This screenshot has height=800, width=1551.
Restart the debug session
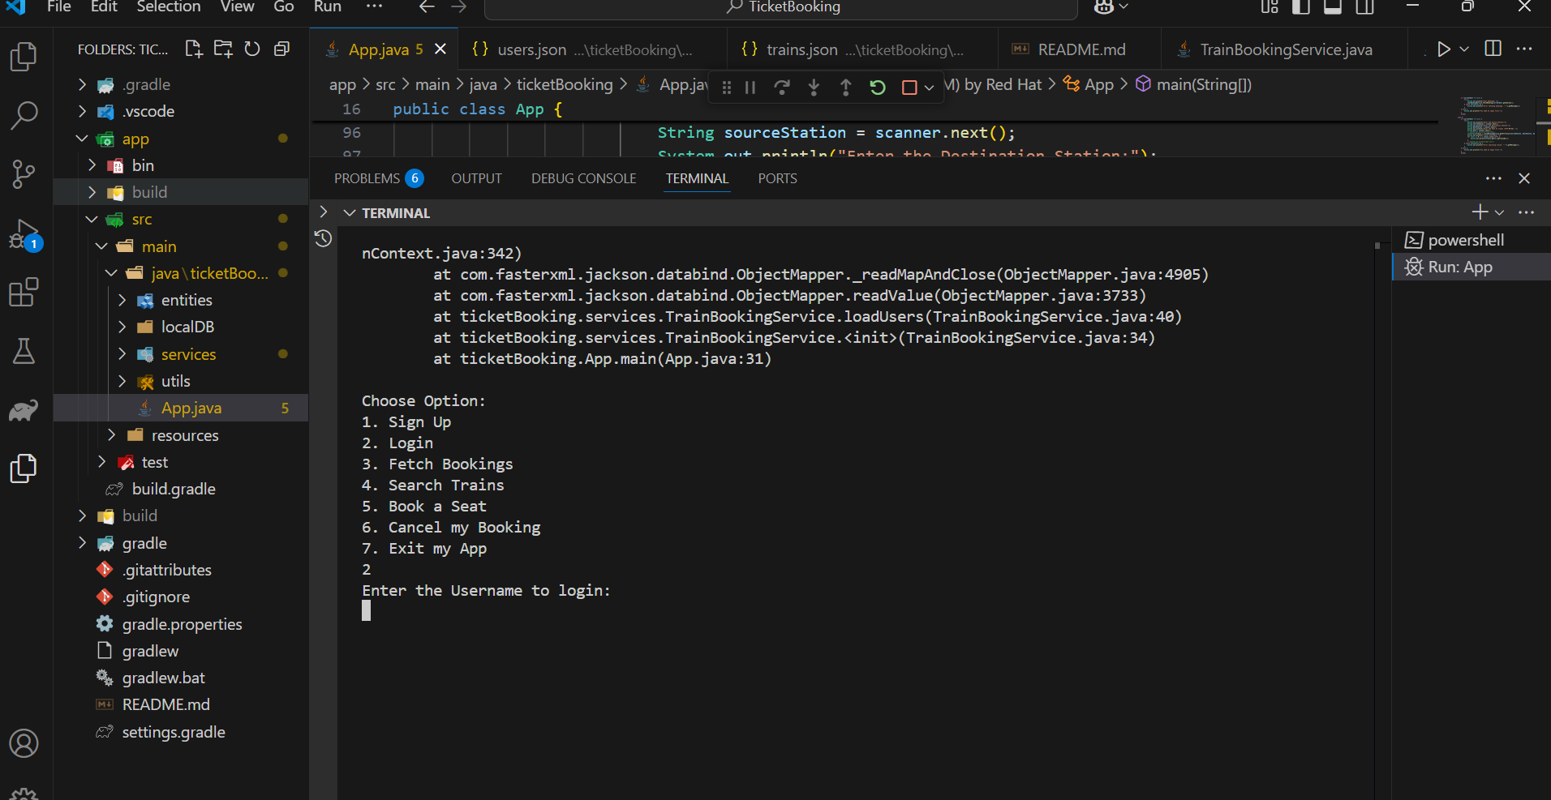877,88
